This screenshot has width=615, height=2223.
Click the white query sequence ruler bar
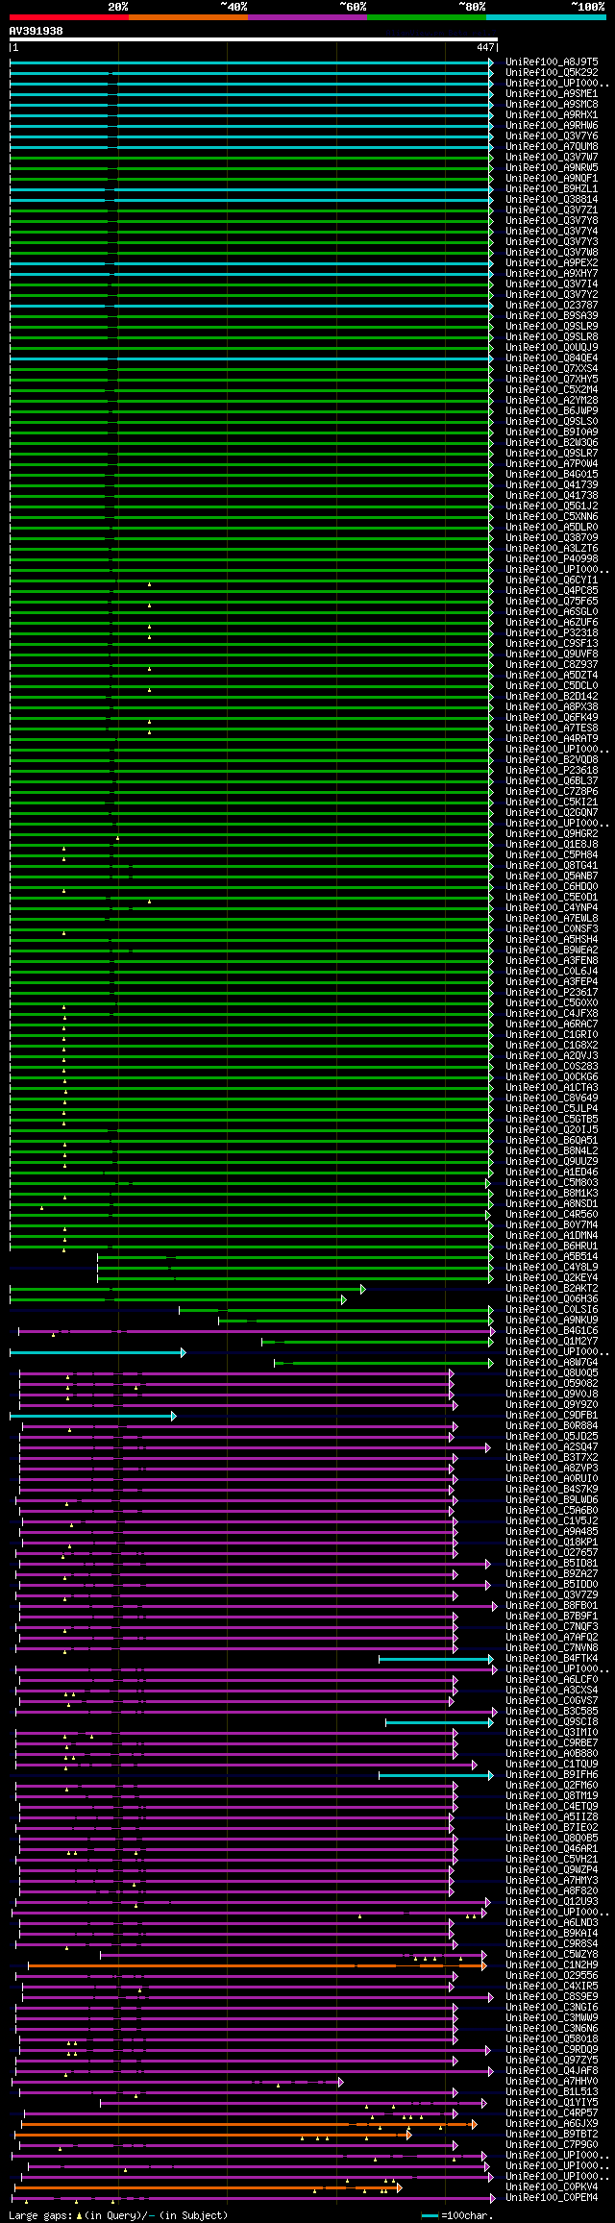[x=253, y=39]
